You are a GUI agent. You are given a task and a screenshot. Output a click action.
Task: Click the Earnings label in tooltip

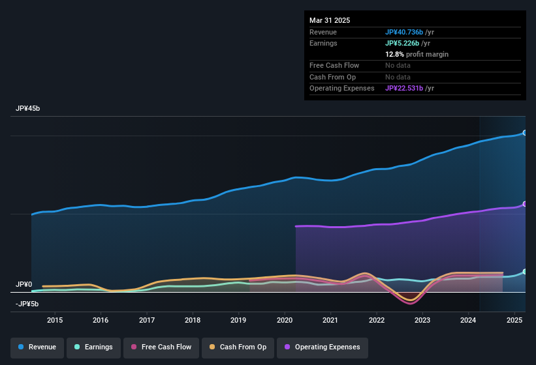323,43
